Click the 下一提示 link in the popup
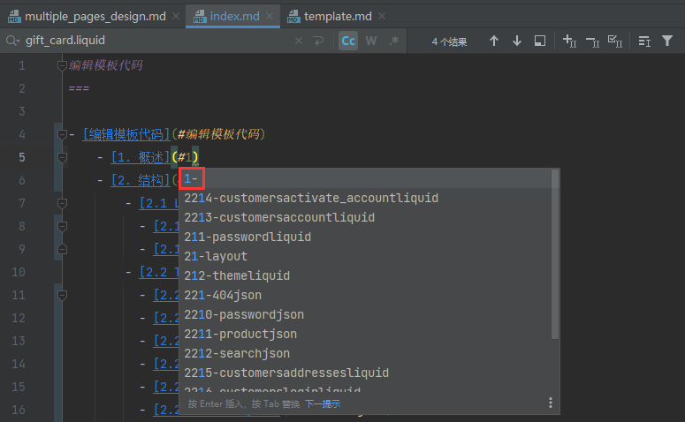This screenshot has height=422, width=685. 322,403
